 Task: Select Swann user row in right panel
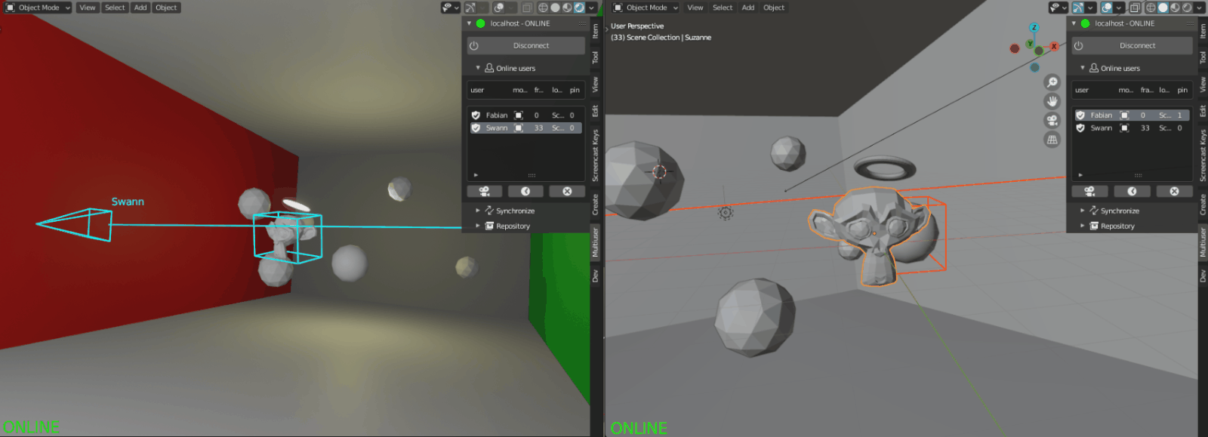[x=1132, y=128]
